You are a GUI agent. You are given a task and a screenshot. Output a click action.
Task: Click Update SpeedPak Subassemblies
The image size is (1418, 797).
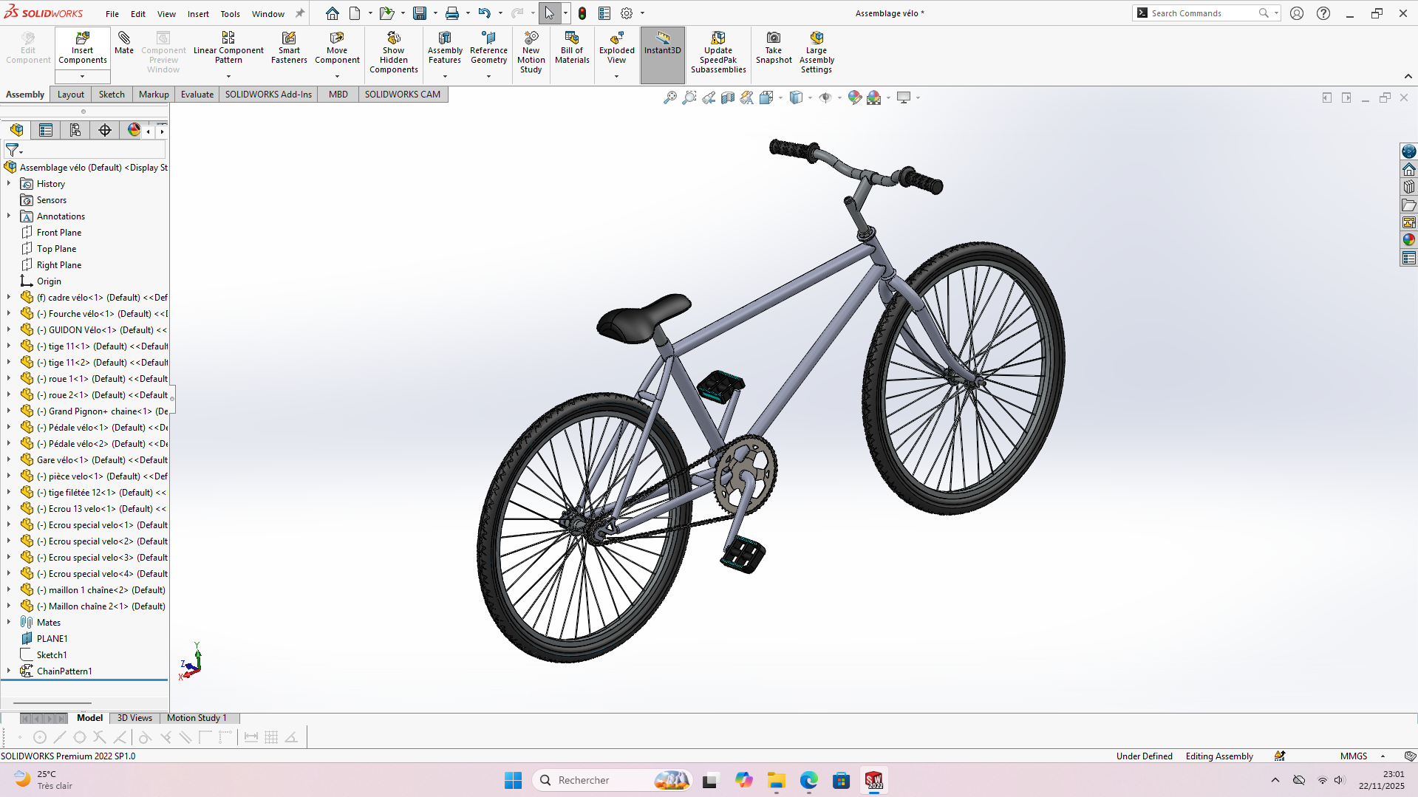point(718,52)
